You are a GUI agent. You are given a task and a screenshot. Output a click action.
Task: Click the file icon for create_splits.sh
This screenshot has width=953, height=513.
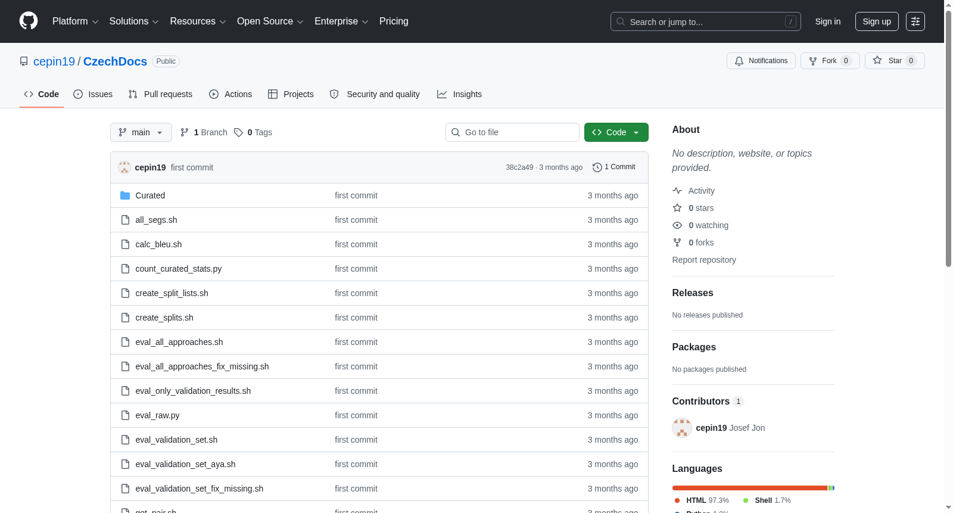125,318
